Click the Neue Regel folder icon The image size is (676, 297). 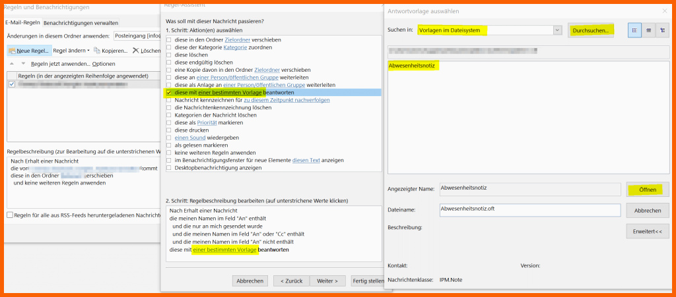[x=13, y=51]
